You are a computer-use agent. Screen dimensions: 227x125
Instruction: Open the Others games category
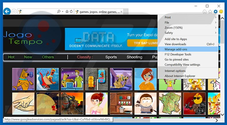click(48, 57)
